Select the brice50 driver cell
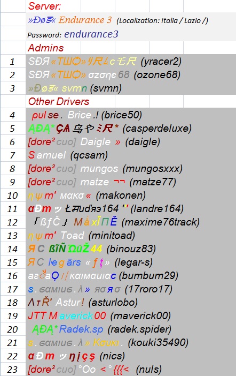The width and height of the screenshot is (236, 376). coord(131,115)
